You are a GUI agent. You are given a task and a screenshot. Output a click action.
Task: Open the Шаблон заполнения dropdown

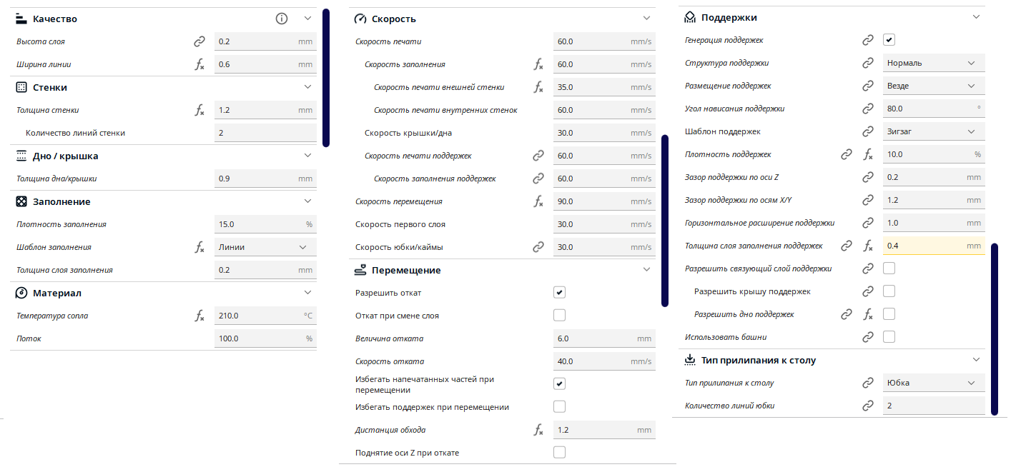[265, 247]
